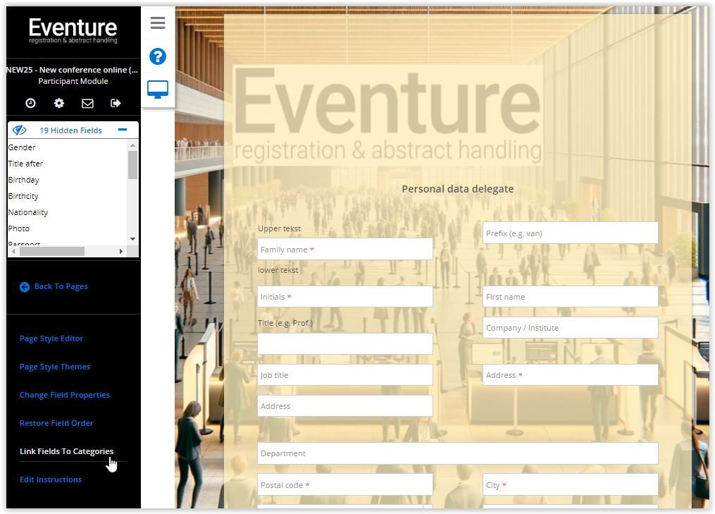Viewport: 715px width, 514px height.
Task: Click hidden fields list scroll up arrow
Action: 132,145
